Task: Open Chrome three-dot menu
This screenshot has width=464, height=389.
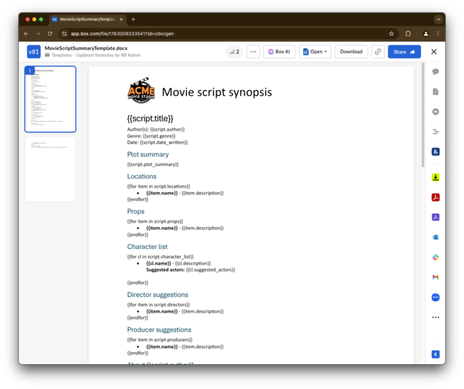Action: [x=438, y=34]
